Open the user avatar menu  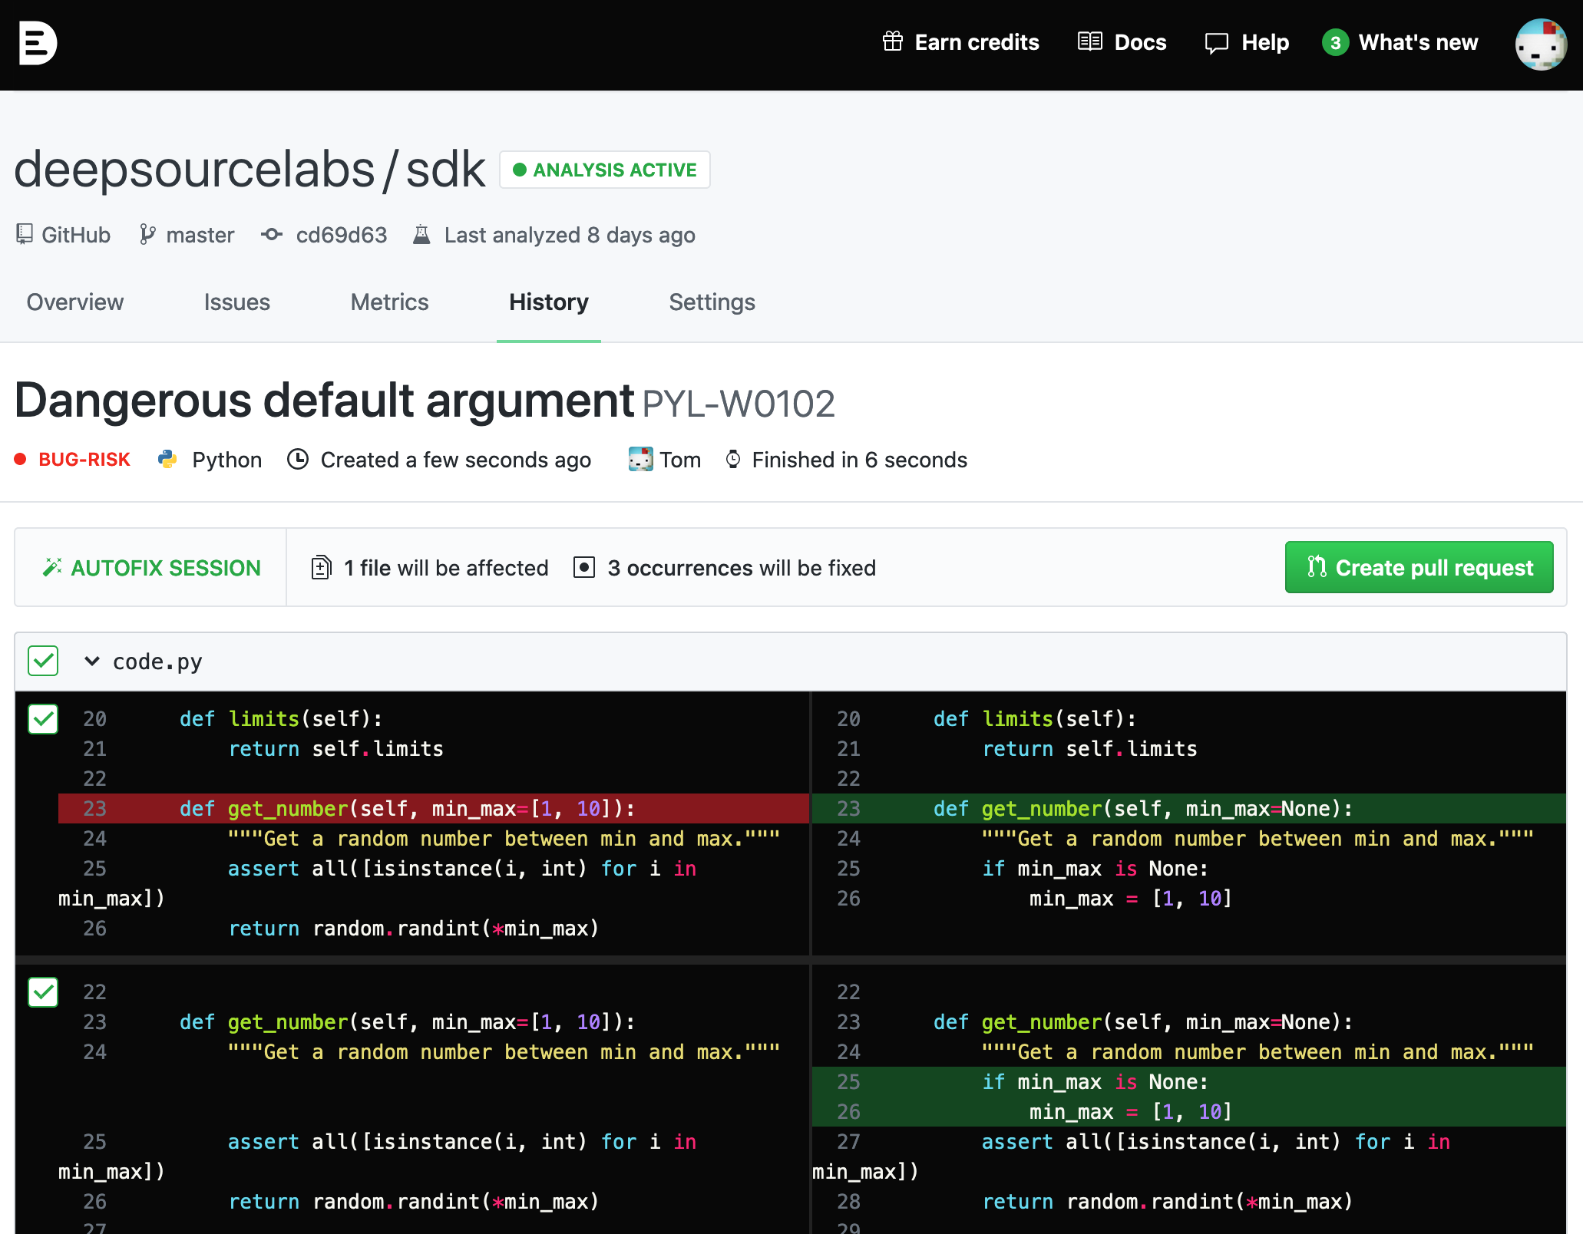[1540, 44]
